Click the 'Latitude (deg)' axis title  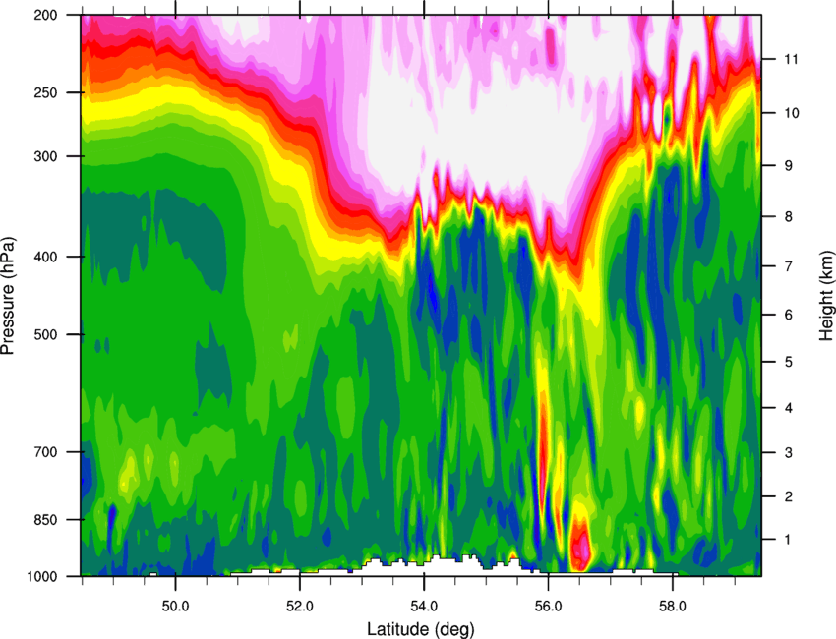click(420, 629)
